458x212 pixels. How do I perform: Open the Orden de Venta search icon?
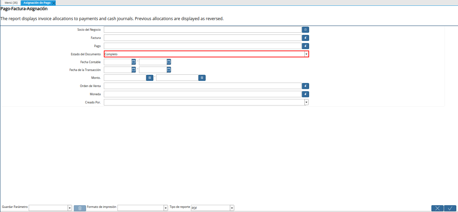(305, 86)
